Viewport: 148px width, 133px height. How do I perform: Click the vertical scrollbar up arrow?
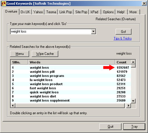(x=133, y=62)
